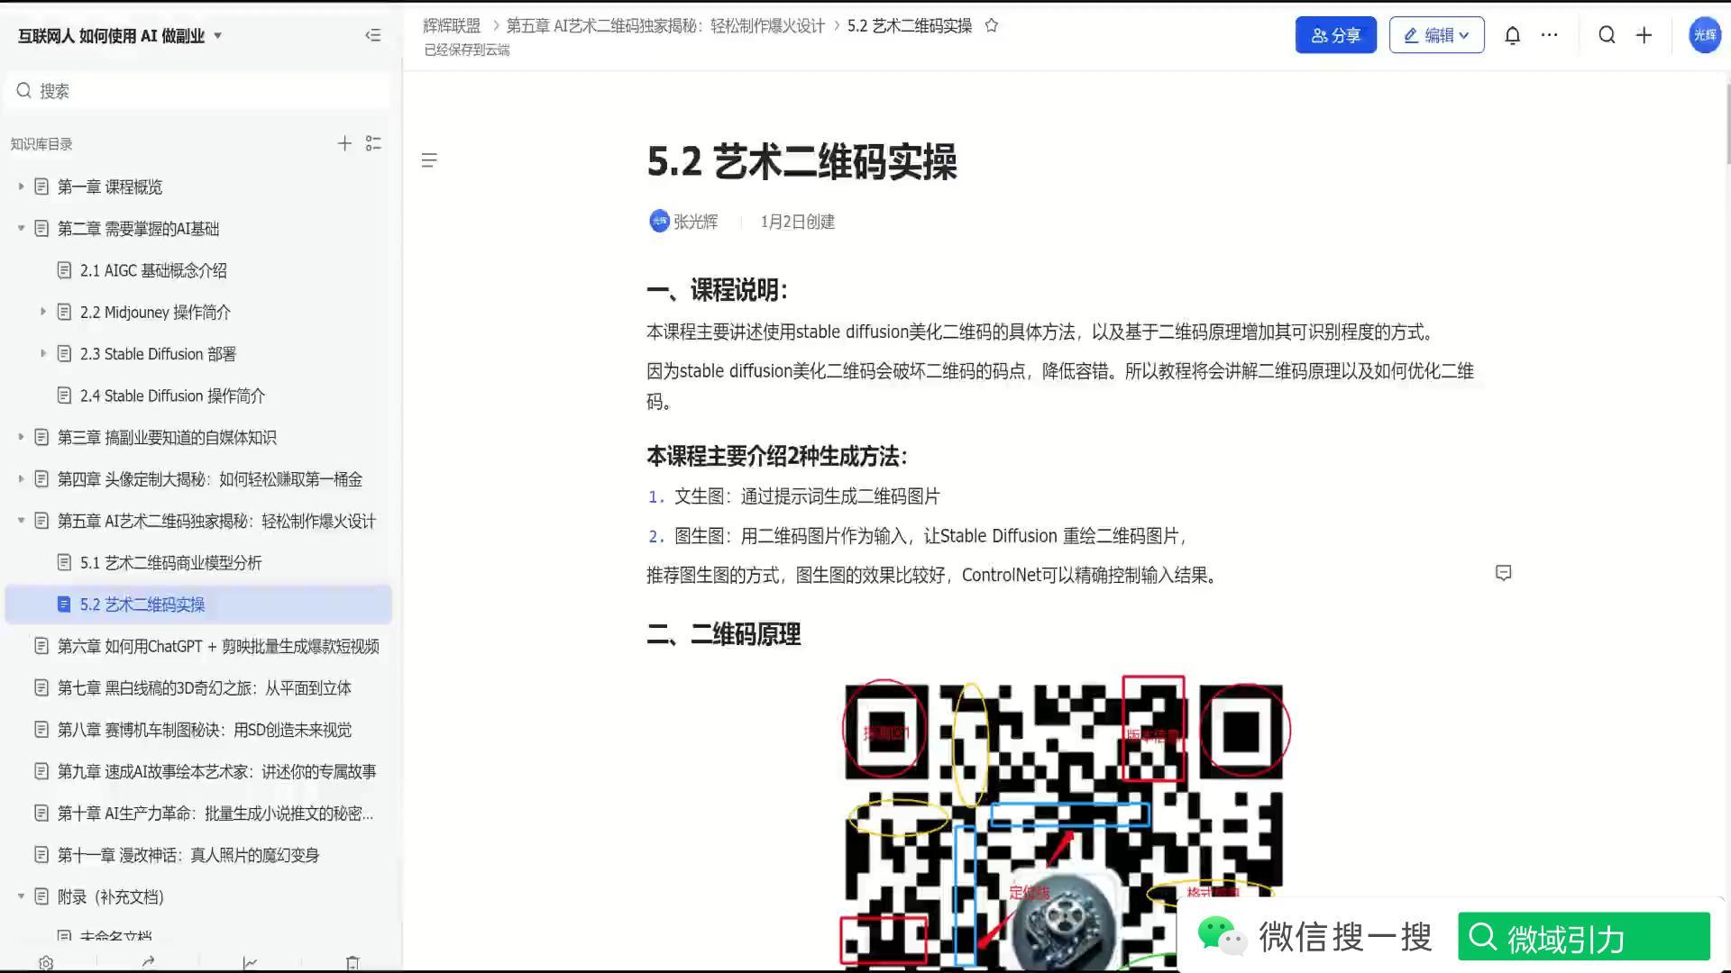Viewport: 1731px width, 973px height.
Task: Expand 2.2 Midjouney 操作简介
Action: pos(43,312)
